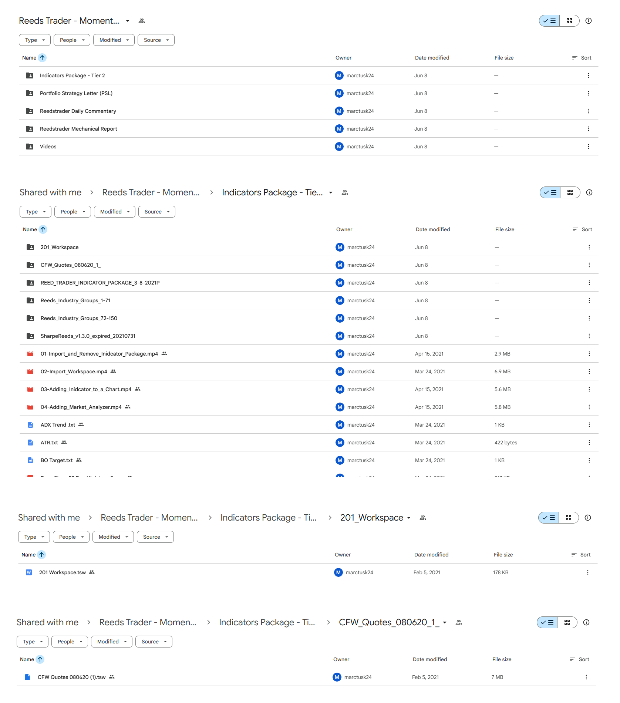Image resolution: width=620 pixels, height=703 pixels.
Task: Open Type filter in Reeds Trader section
Action: coord(35,40)
